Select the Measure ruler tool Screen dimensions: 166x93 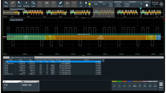(60, 4)
